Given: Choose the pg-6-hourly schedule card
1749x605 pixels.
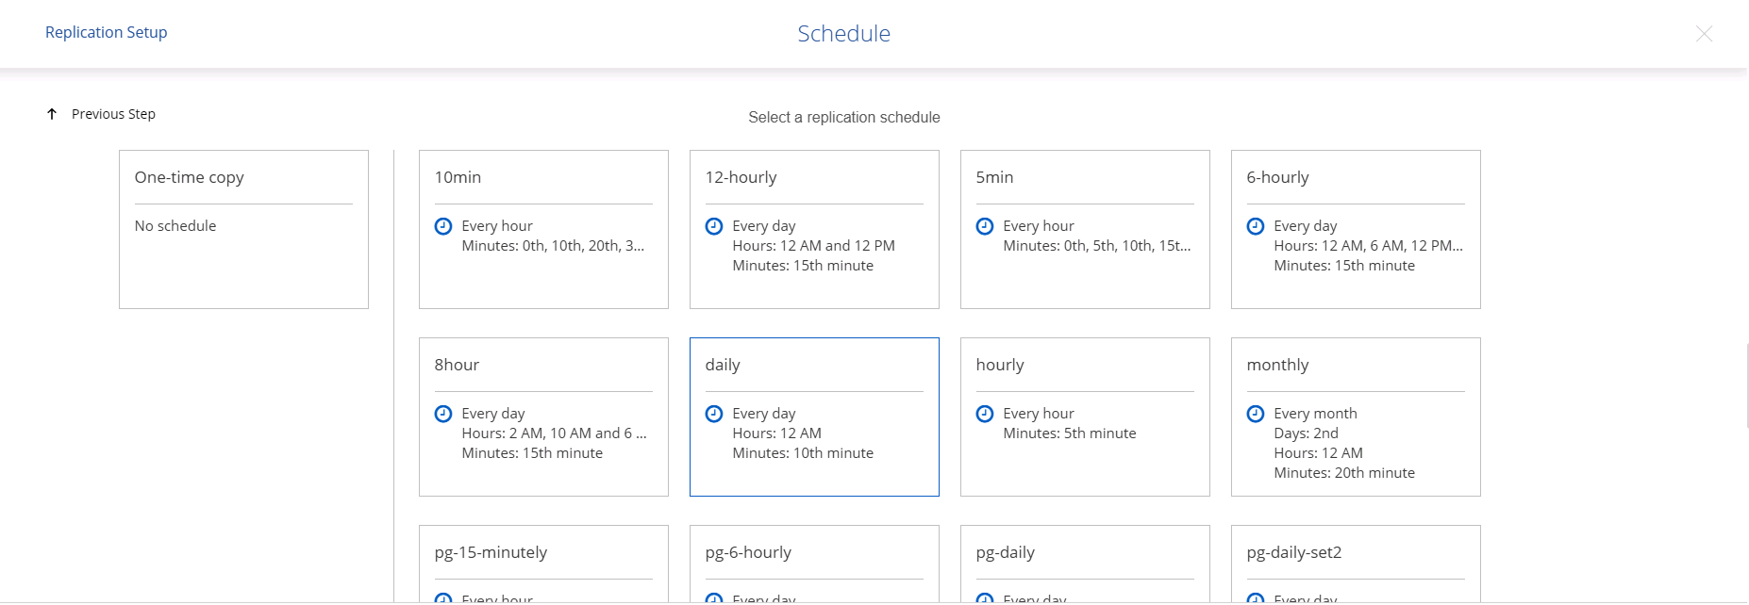Looking at the screenshot, I should [814, 563].
